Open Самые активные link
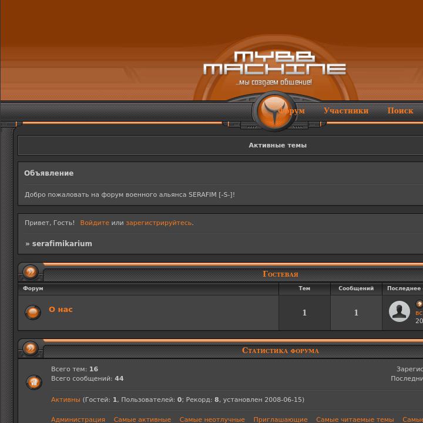Screen dimensions: 423x423 point(142,419)
